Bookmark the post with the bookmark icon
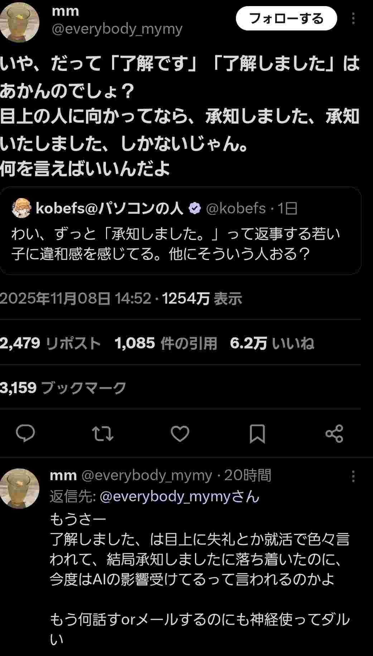The height and width of the screenshot is (656, 373). [257, 433]
